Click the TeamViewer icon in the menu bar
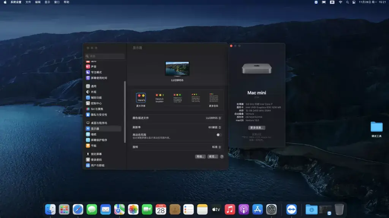 [x=316, y=2]
